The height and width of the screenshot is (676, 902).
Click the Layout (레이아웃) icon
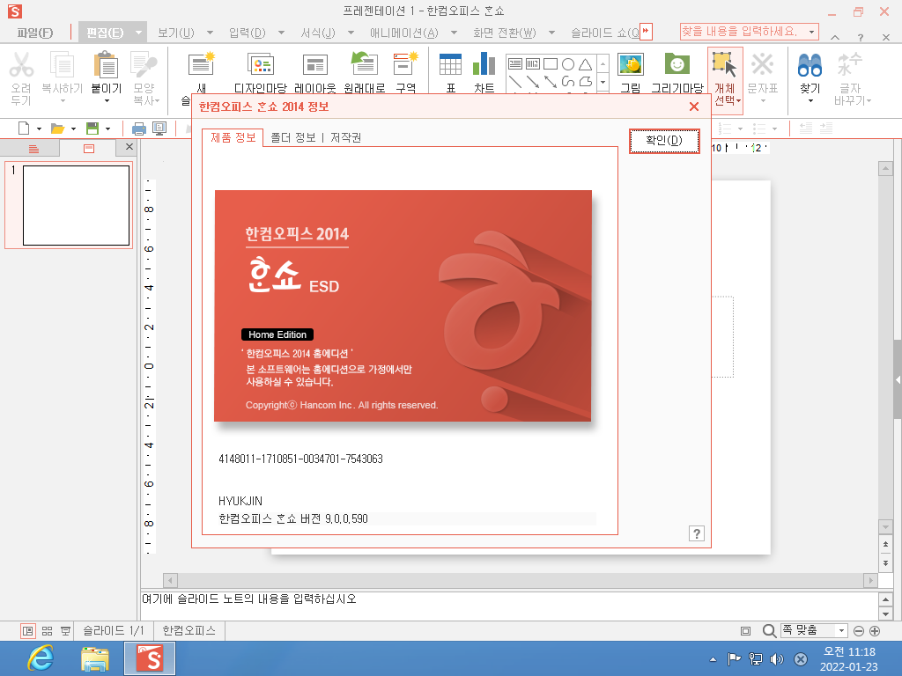click(x=314, y=64)
